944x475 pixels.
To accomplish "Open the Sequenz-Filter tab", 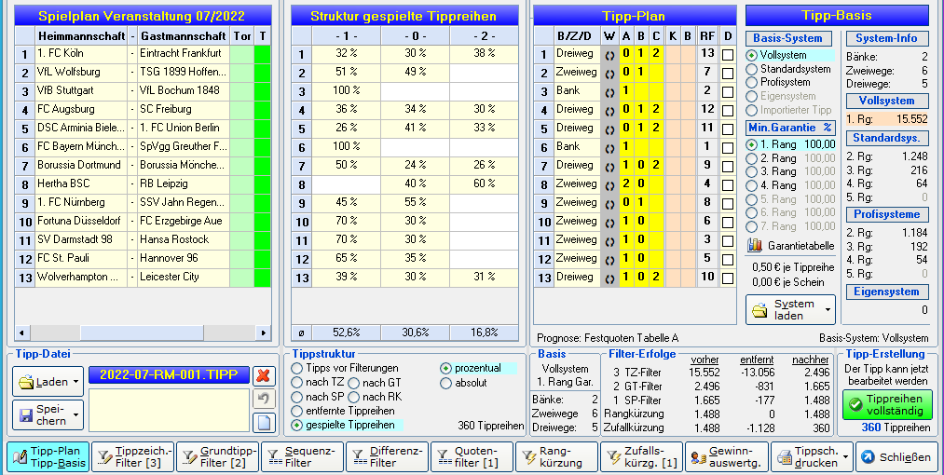I will coord(303,457).
